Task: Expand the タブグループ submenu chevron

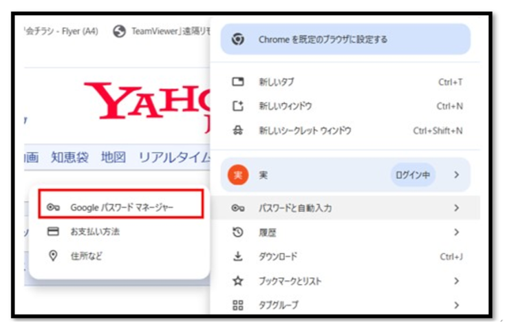Action: [x=456, y=305]
